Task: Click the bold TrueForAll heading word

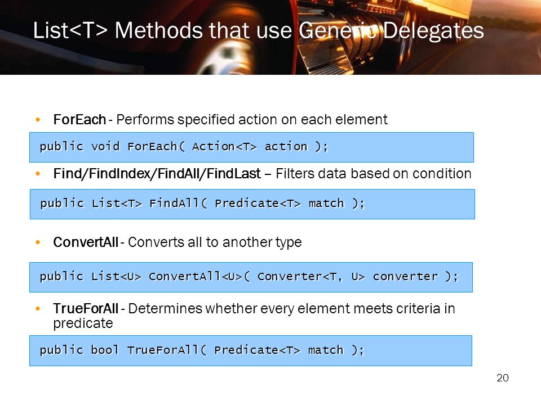Action: point(86,309)
